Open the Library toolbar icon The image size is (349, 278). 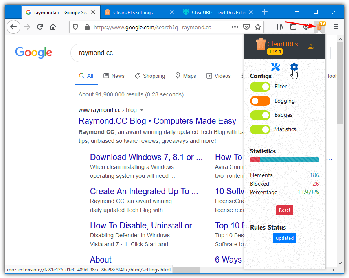[280, 27]
